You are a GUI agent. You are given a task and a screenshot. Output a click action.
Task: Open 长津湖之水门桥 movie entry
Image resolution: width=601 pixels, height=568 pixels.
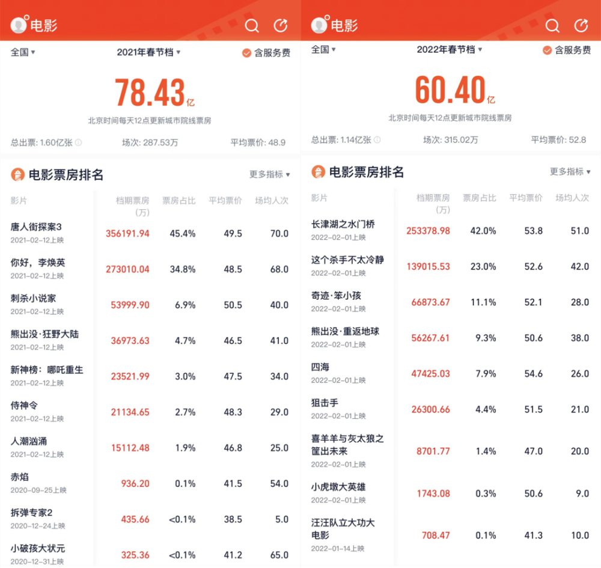[451, 230]
